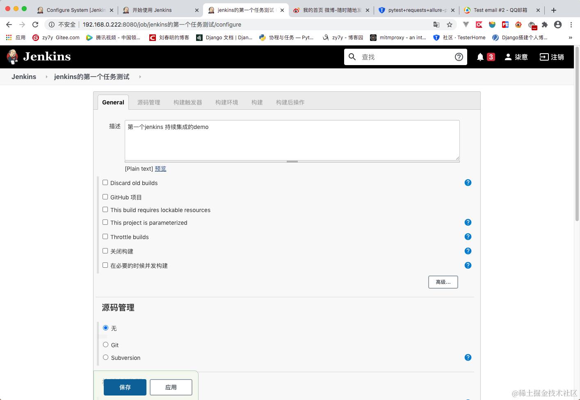Expand breadcrumb arrow after job name
The height and width of the screenshot is (400, 580).
(140, 77)
